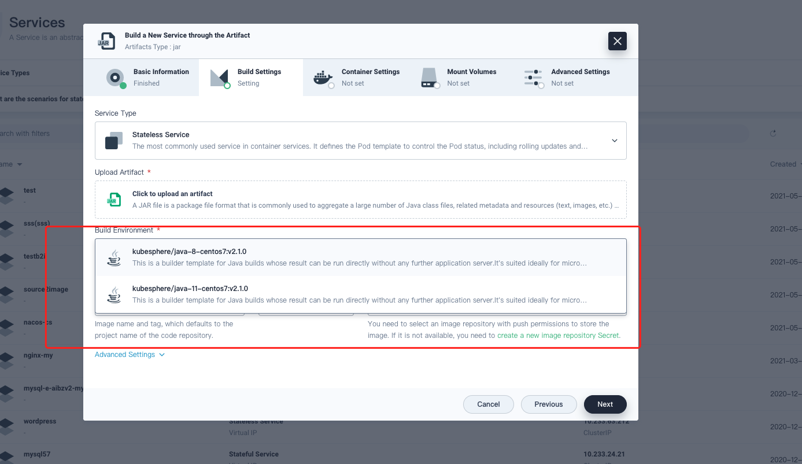Click the Docker whale Container Settings icon
This screenshot has width=802, height=464.
tap(323, 77)
